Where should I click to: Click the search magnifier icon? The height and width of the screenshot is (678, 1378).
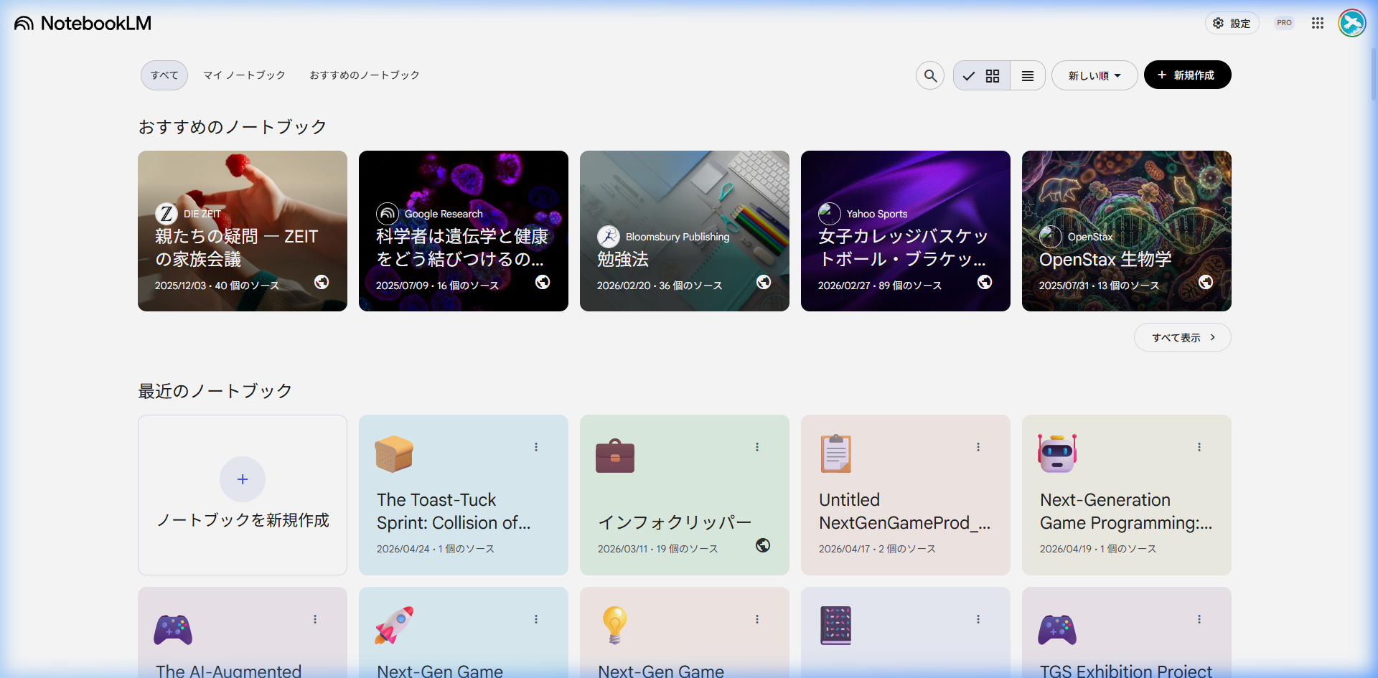(930, 75)
